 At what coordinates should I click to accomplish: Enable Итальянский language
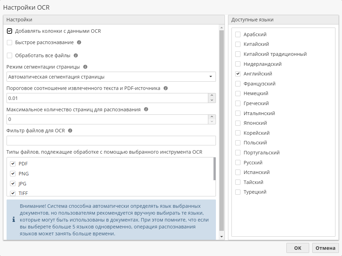pos(238,113)
